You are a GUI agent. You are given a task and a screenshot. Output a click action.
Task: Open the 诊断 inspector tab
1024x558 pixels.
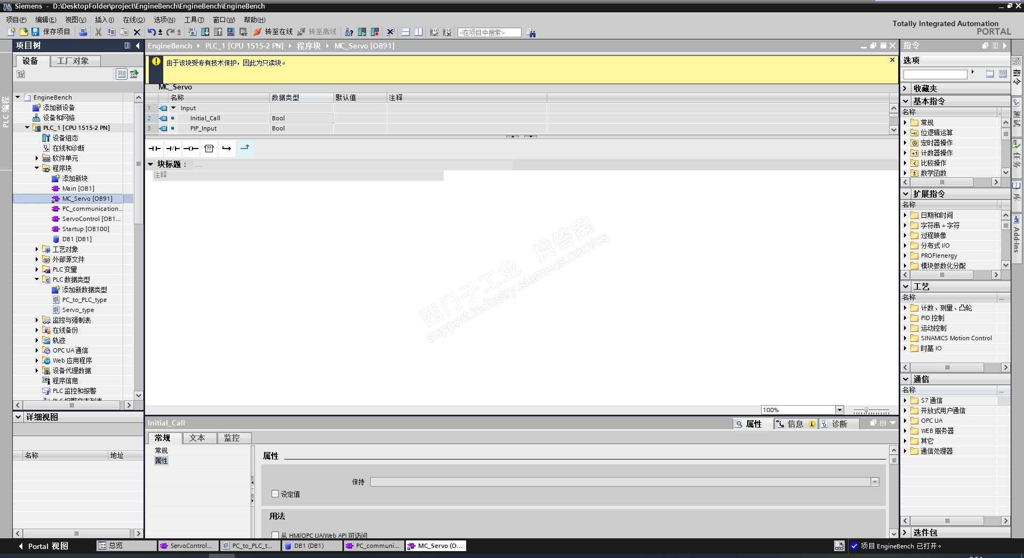pos(839,424)
